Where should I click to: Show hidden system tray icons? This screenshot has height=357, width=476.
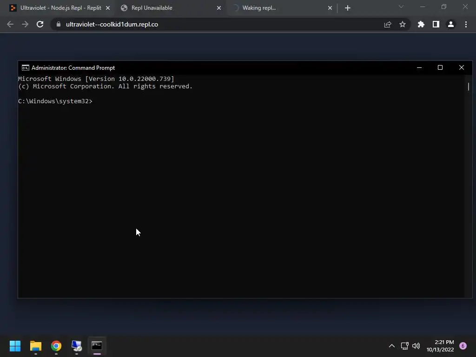click(x=392, y=346)
